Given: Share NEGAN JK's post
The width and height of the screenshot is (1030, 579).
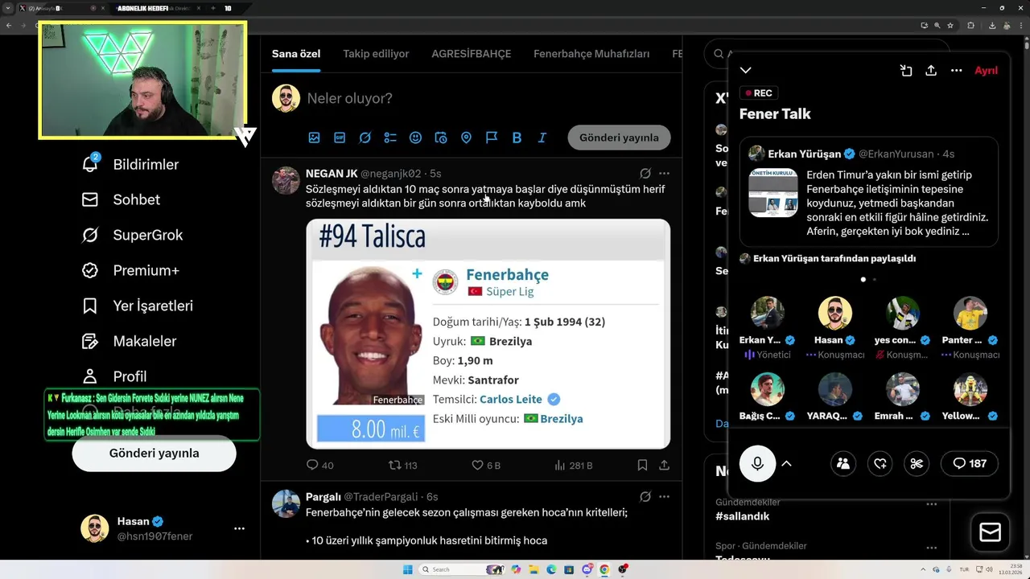Looking at the screenshot, I should (x=664, y=465).
